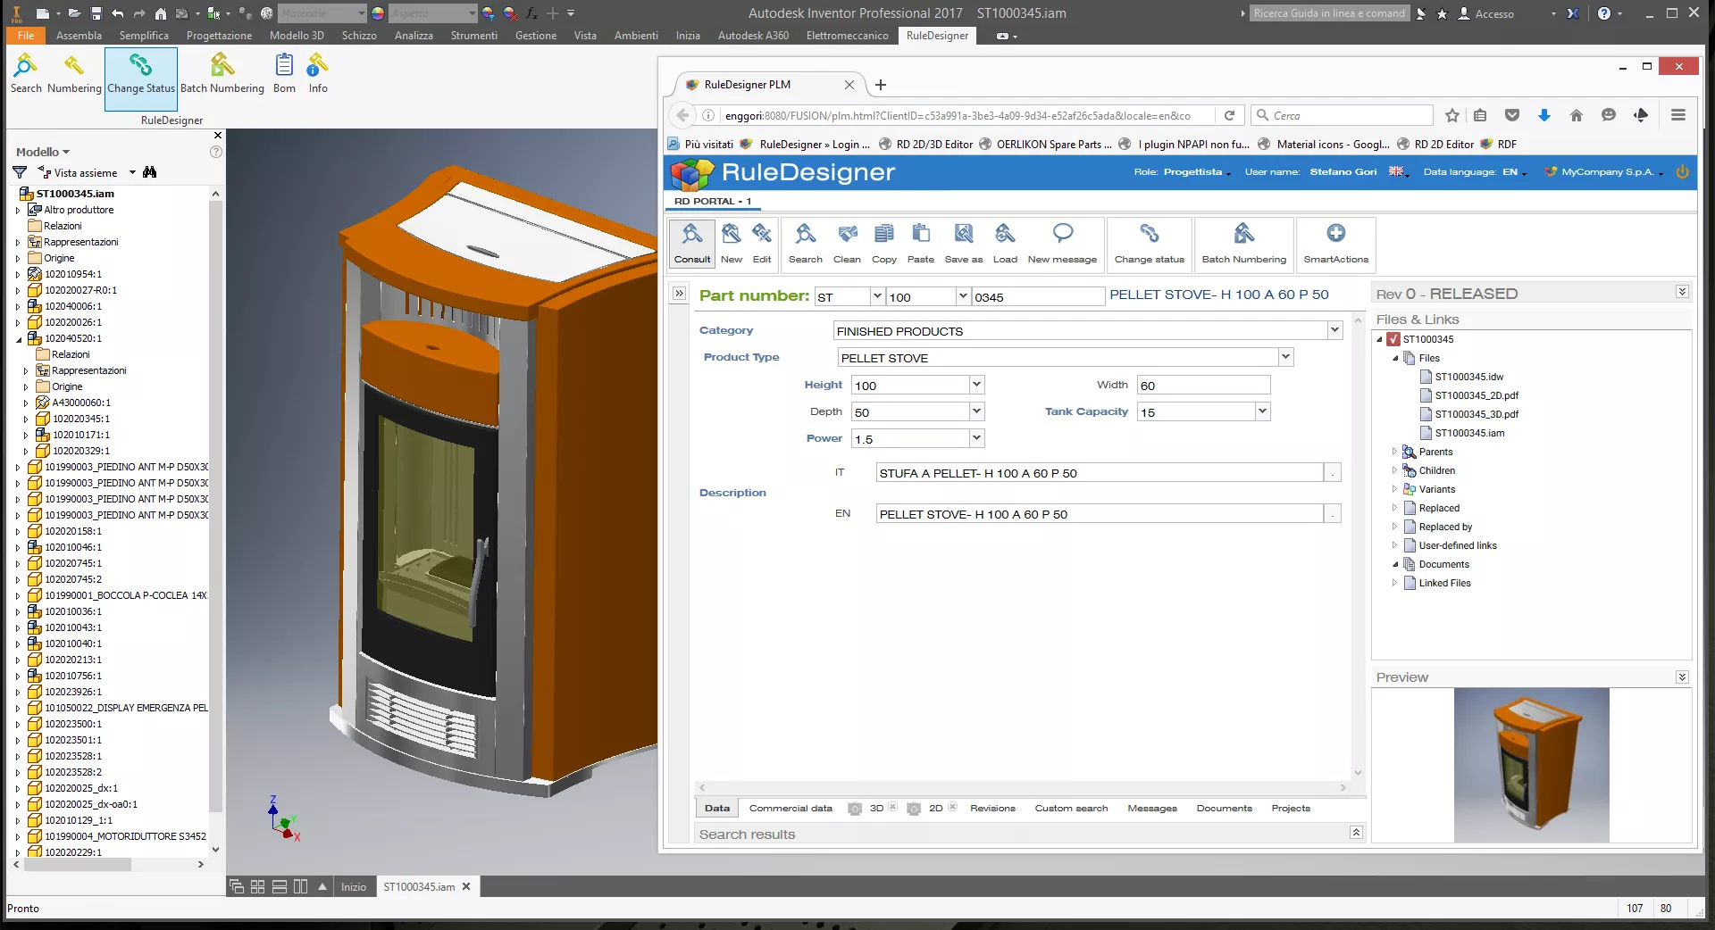The height and width of the screenshot is (930, 1715).
Task: Click the Edit icon in PLM toolbar
Action: 762,243
